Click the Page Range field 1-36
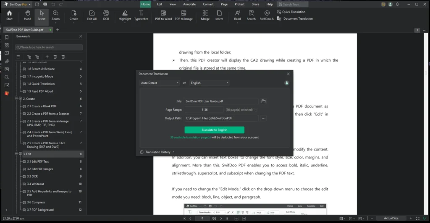Viewport: 430px width, 223px height. click(205, 110)
